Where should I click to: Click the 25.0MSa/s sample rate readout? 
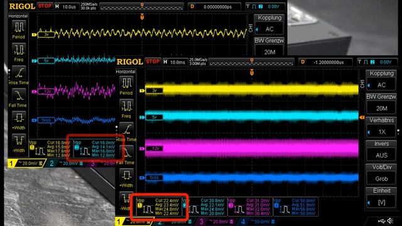[x=198, y=60]
